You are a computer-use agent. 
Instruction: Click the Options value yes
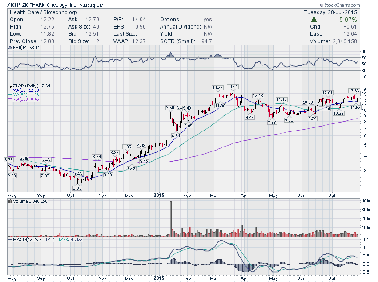208,20
